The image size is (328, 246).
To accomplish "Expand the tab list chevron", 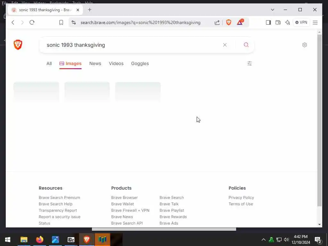I will click(x=272, y=10).
